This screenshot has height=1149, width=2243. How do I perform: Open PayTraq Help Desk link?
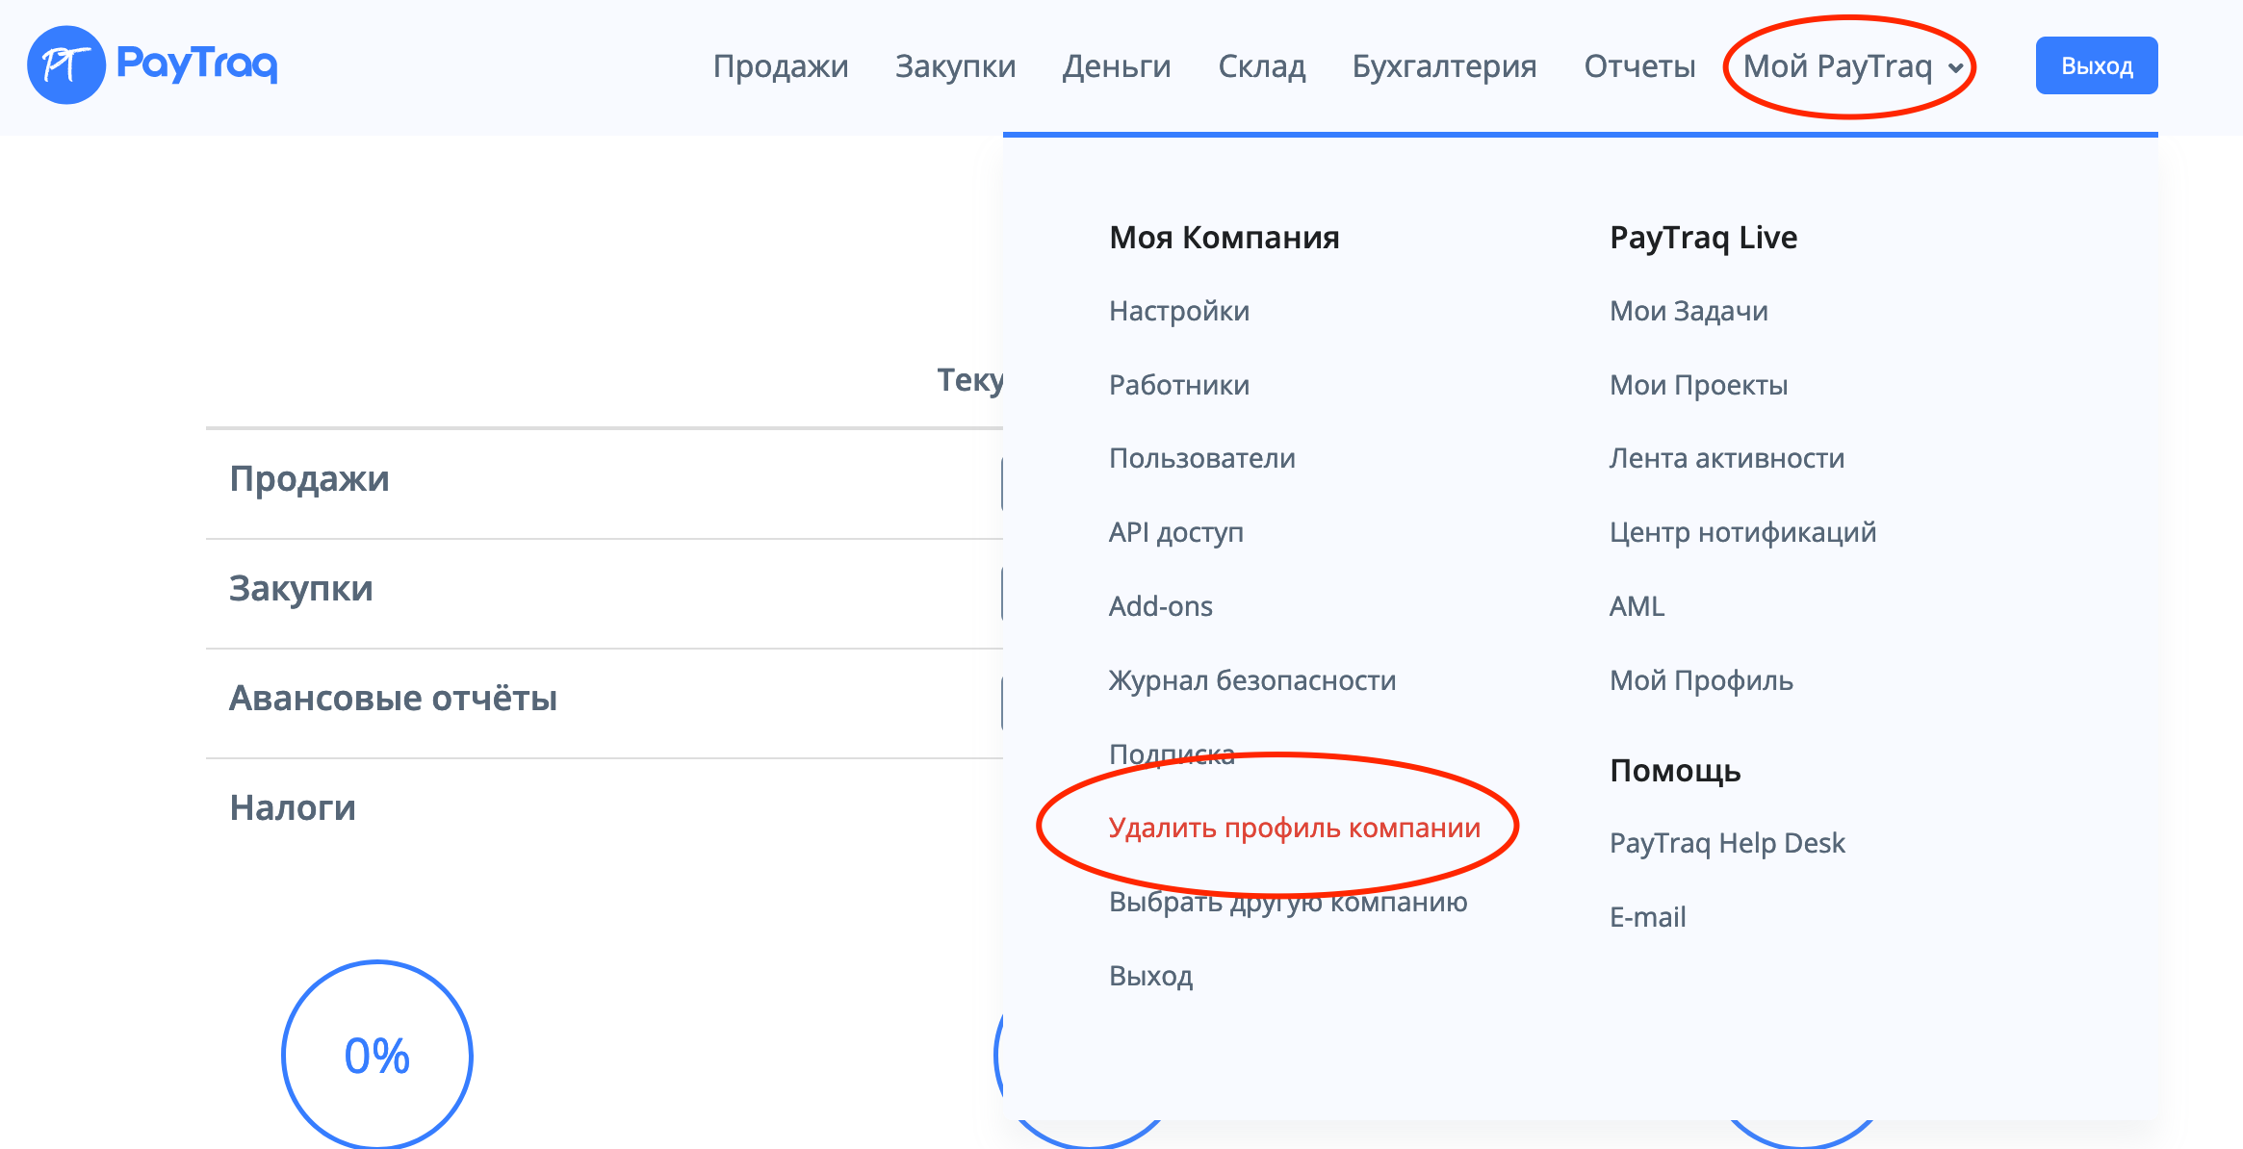(1727, 843)
